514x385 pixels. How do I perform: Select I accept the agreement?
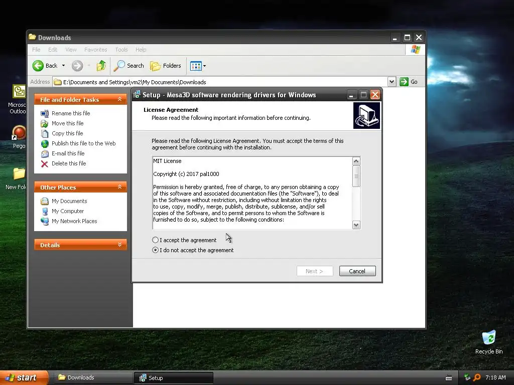click(184, 240)
